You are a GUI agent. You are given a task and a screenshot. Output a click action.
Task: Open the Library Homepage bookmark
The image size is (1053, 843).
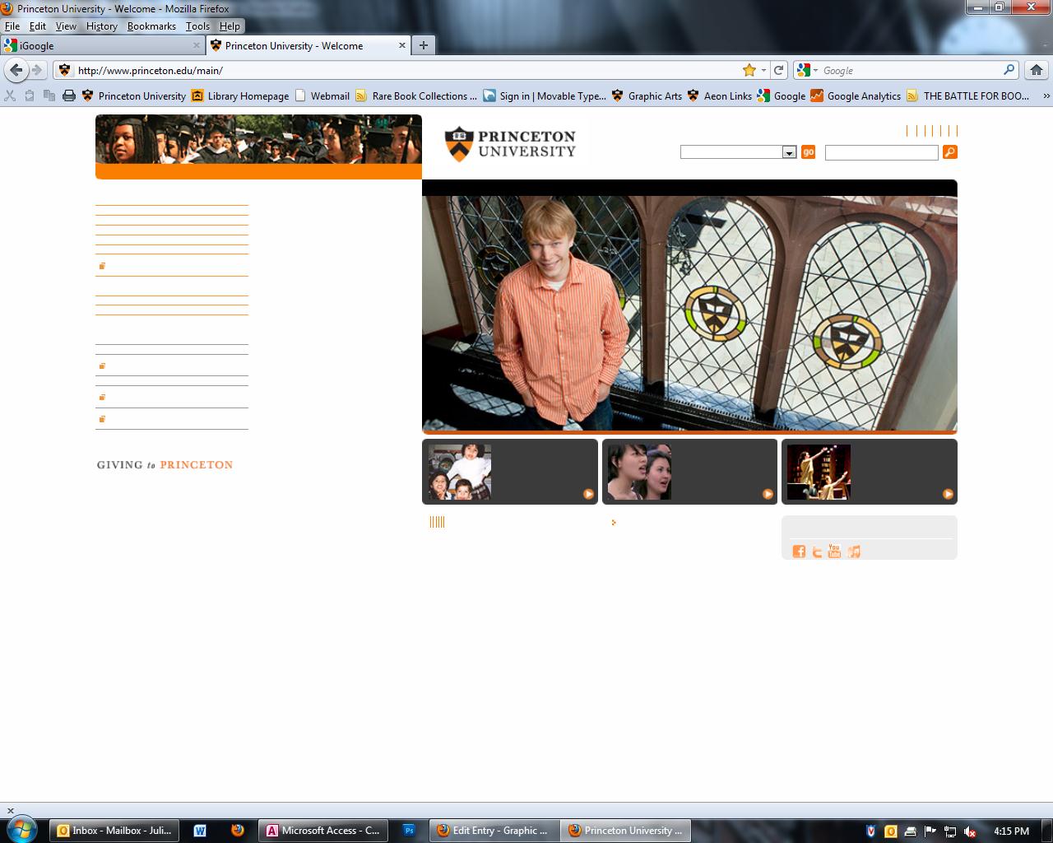(x=240, y=95)
